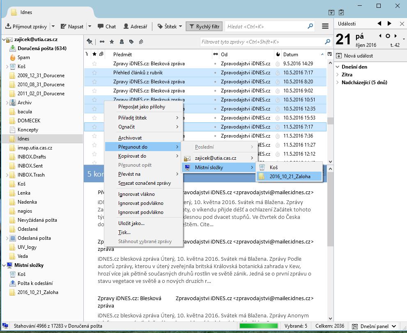Choose Přeposlat jako přílohy from the context menu

pos(144,107)
